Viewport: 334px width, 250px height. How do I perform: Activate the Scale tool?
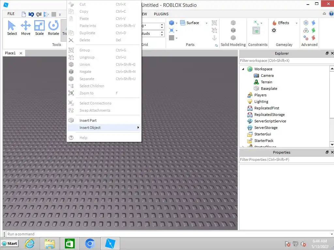coord(39,28)
